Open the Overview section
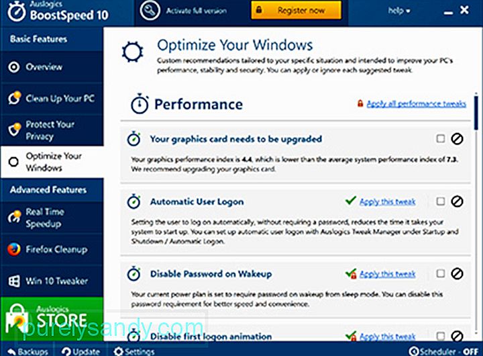The width and height of the screenshot is (483, 356). tap(52, 67)
